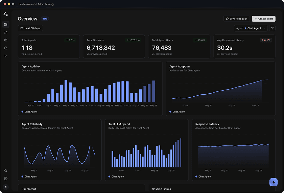This screenshot has height=193, width=284.
Task: Open the conversations chat bubble sidebar icon
Action: click(x=6, y=32)
